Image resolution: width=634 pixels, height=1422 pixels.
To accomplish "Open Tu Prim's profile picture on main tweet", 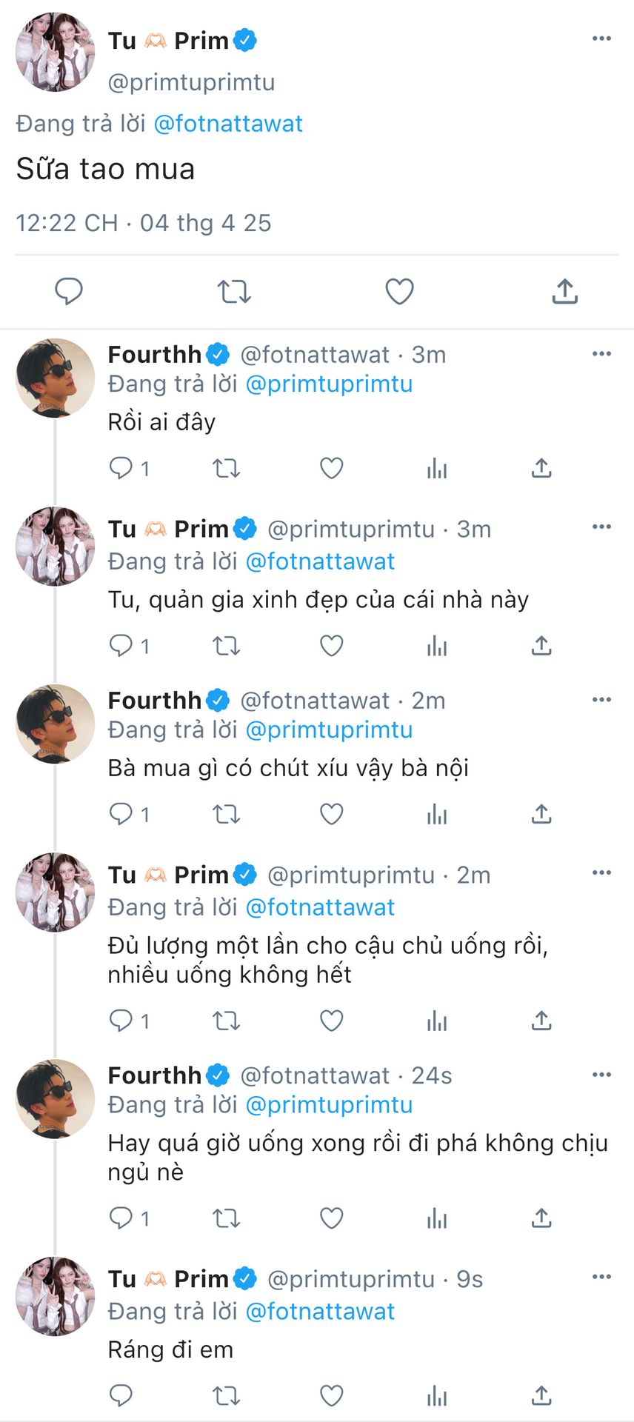I will pyautogui.click(x=55, y=52).
